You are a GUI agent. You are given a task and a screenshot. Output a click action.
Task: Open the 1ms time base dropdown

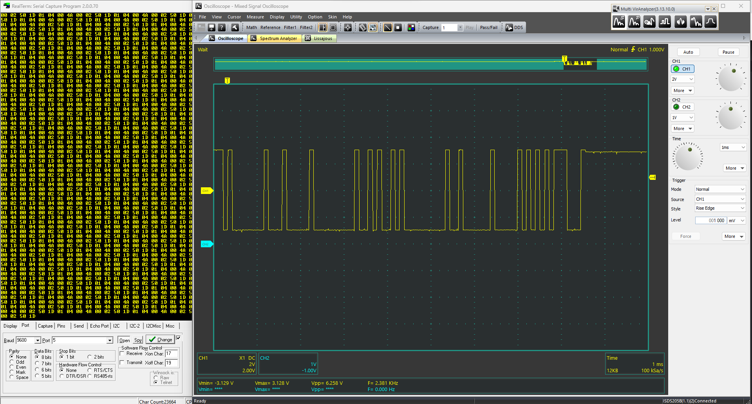pos(733,147)
